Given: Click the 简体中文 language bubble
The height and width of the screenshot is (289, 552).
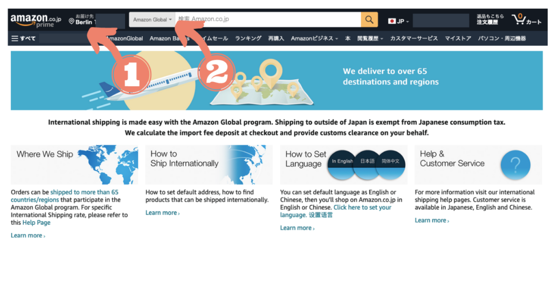Looking at the screenshot, I should tap(390, 164).
